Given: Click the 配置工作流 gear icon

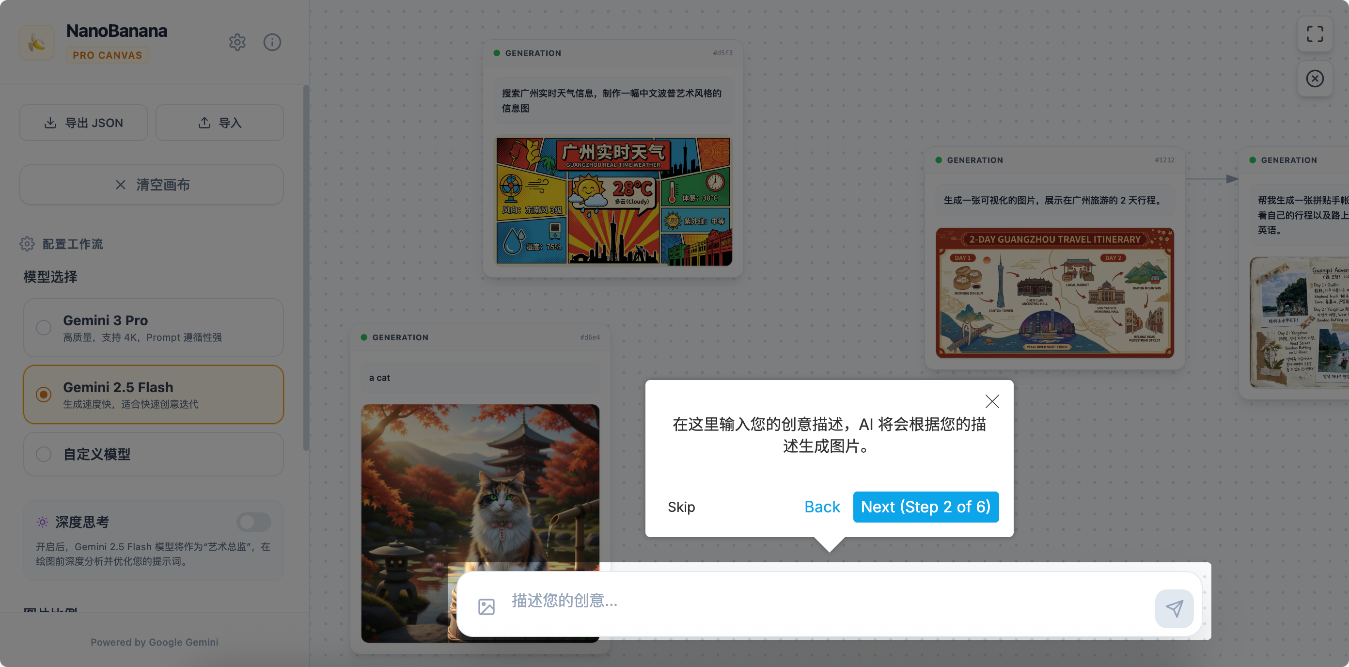Looking at the screenshot, I should (27, 244).
